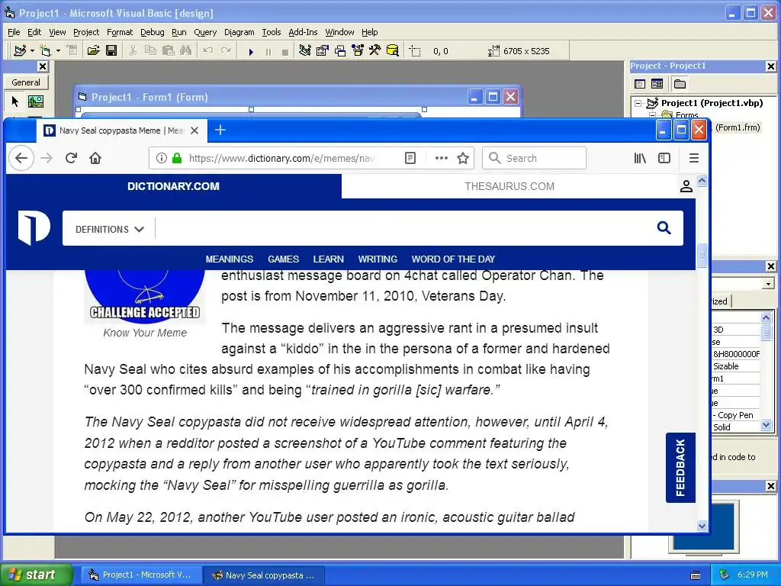Click the green padlock in address bar
This screenshot has height=586, width=781.
(x=177, y=159)
